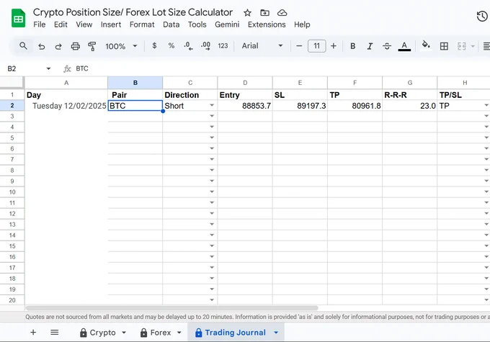The height and width of the screenshot is (342, 490).
Task: Open the Data menu
Action: tap(171, 24)
